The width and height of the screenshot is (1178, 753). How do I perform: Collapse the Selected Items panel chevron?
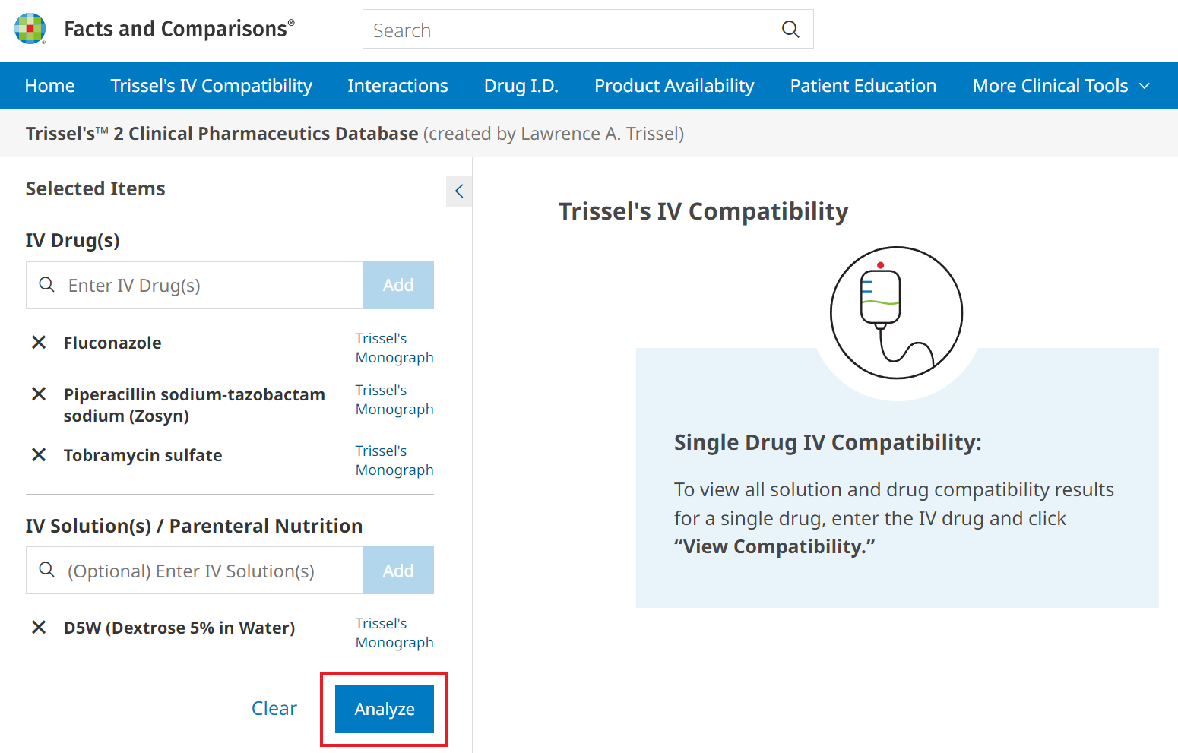(459, 191)
